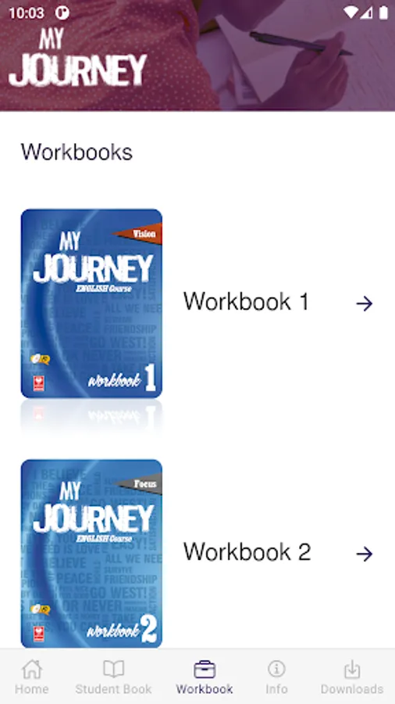395x704 pixels.
Task: Switch to the Home tab label
Action: pyautogui.click(x=32, y=688)
